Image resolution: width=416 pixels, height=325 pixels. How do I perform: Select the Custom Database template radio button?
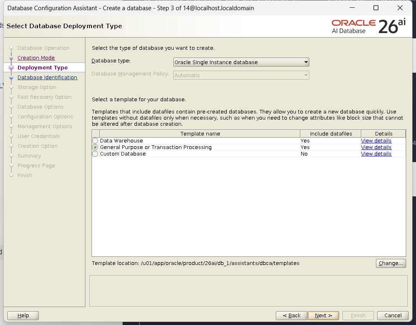tap(95, 154)
